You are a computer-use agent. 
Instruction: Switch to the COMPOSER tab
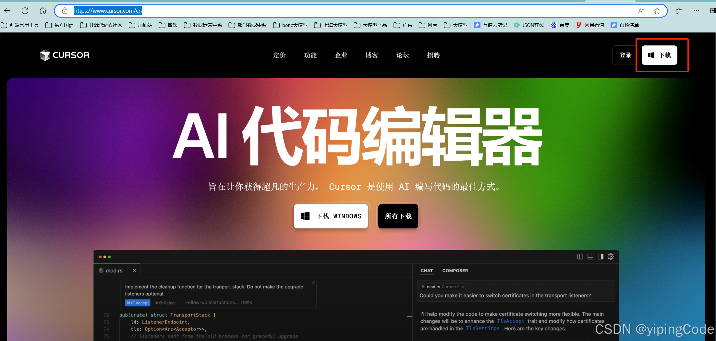(455, 271)
